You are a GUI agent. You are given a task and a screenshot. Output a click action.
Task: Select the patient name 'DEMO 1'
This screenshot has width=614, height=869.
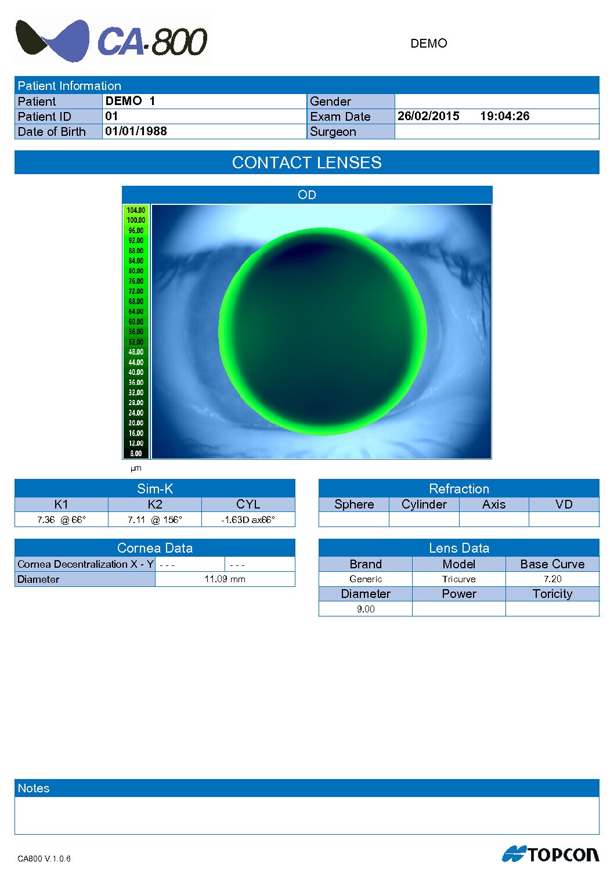point(130,101)
